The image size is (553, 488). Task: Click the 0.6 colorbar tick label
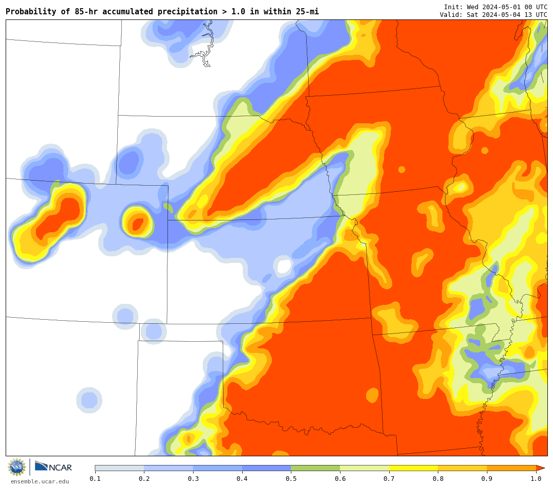341,478
